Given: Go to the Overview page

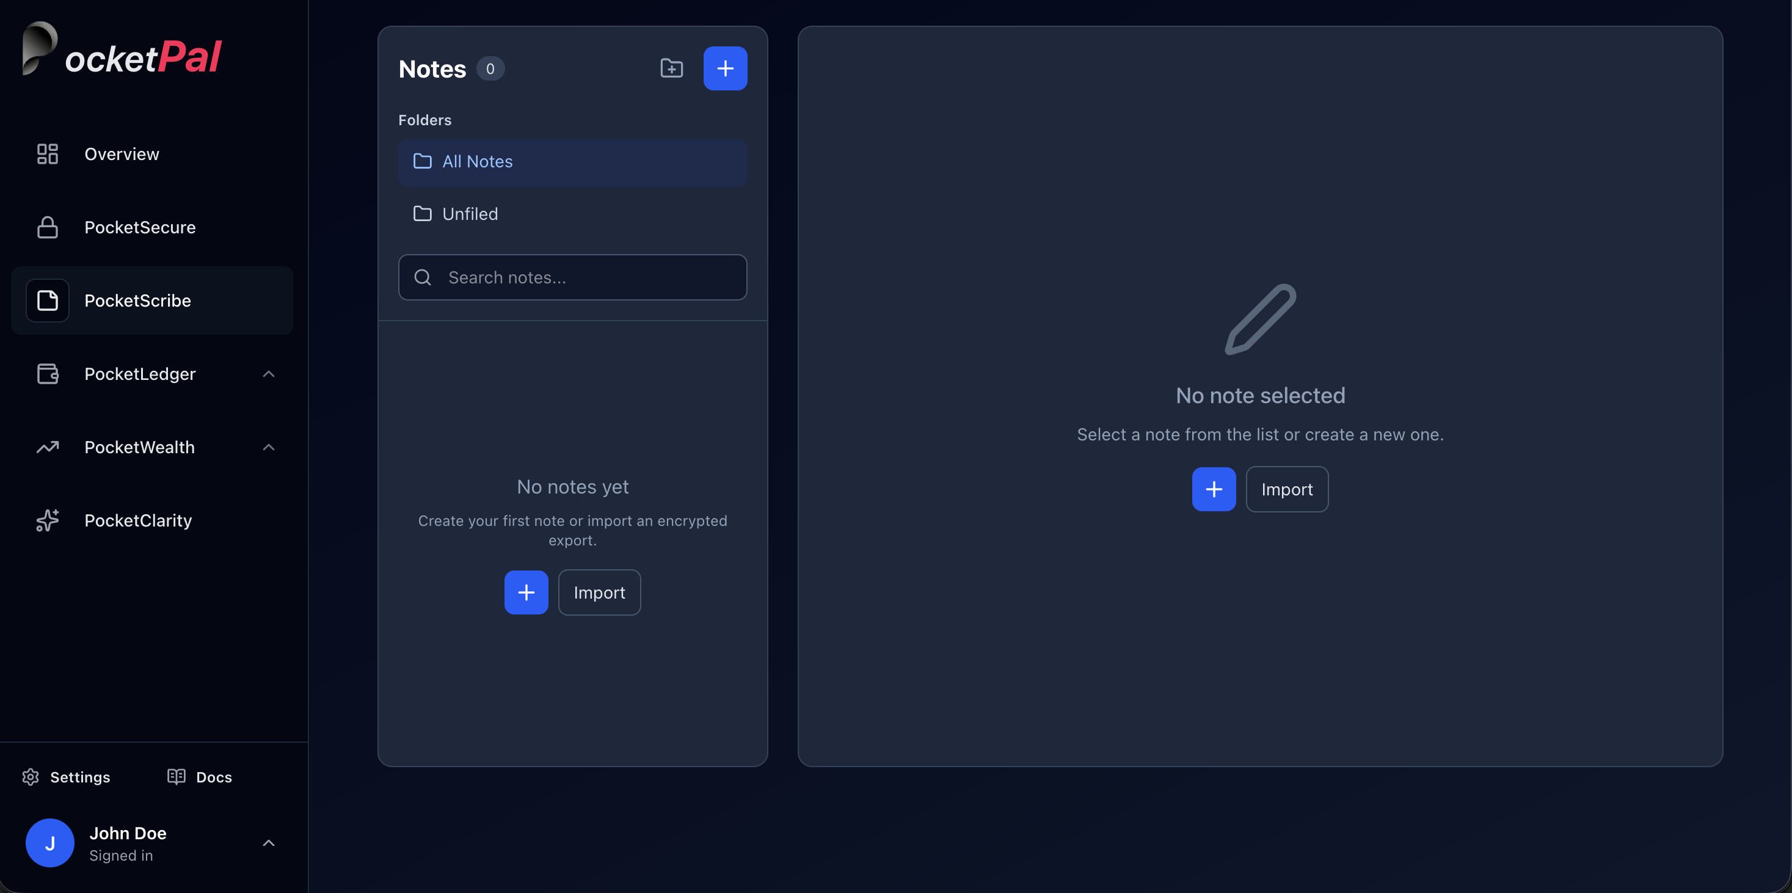Looking at the screenshot, I should click(152, 154).
